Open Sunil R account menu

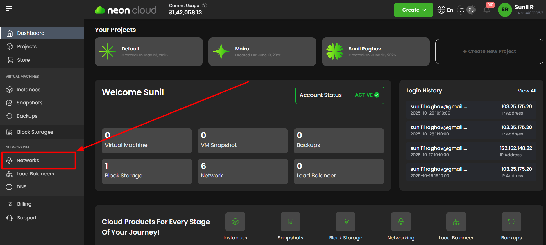tap(520, 10)
